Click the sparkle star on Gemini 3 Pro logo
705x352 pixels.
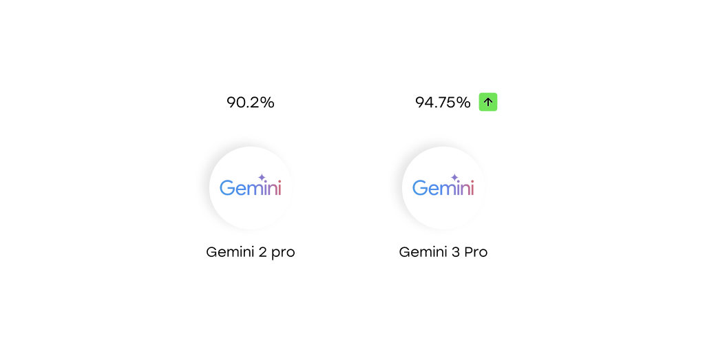click(454, 178)
